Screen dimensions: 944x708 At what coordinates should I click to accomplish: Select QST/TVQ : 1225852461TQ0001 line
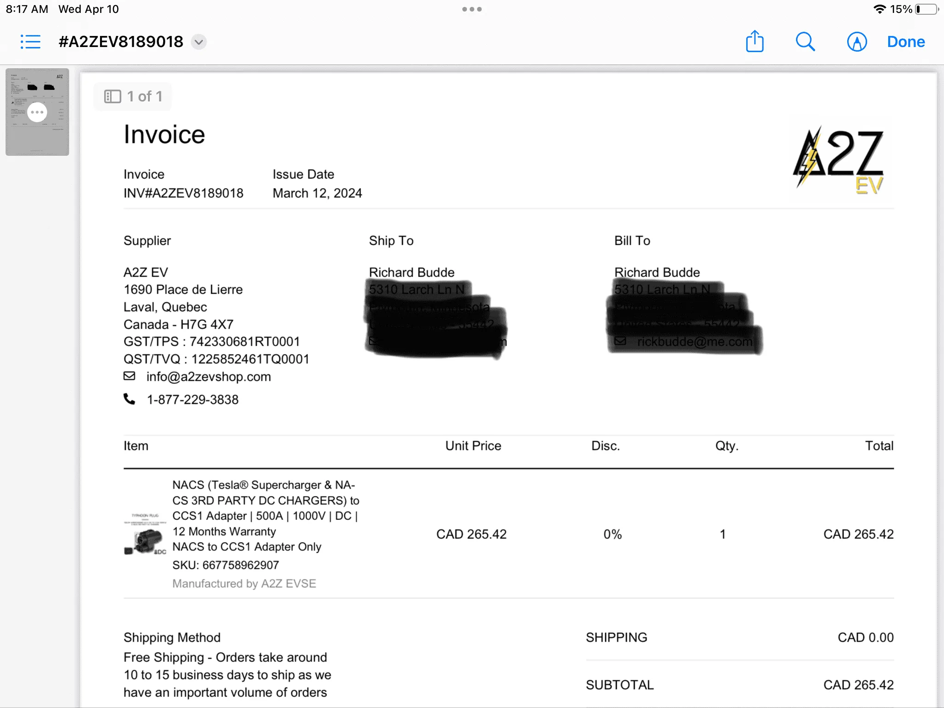click(x=216, y=359)
